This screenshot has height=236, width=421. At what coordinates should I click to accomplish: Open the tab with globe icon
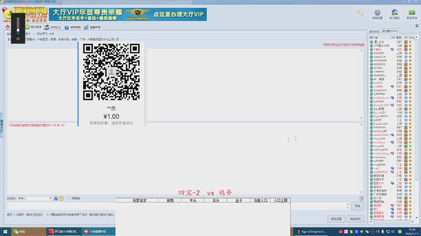point(93,27)
